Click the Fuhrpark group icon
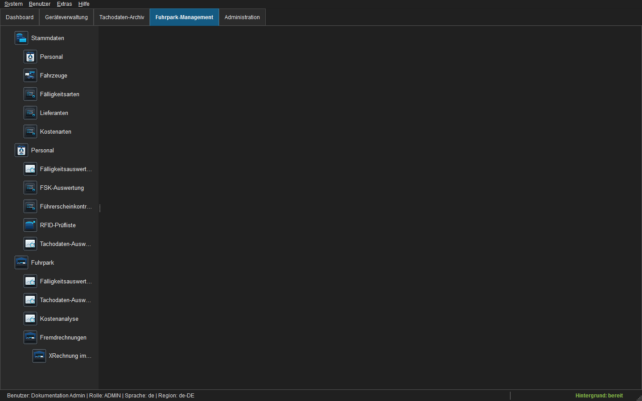 pyautogui.click(x=21, y=262)
